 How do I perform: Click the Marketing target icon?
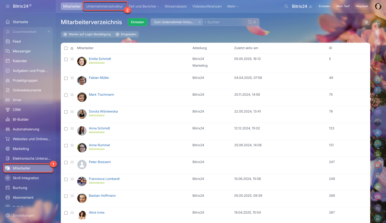(x=8, y=149)
